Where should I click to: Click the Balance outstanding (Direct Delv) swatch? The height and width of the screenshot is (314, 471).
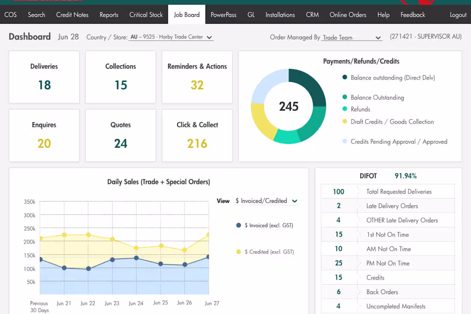(345, 77)
